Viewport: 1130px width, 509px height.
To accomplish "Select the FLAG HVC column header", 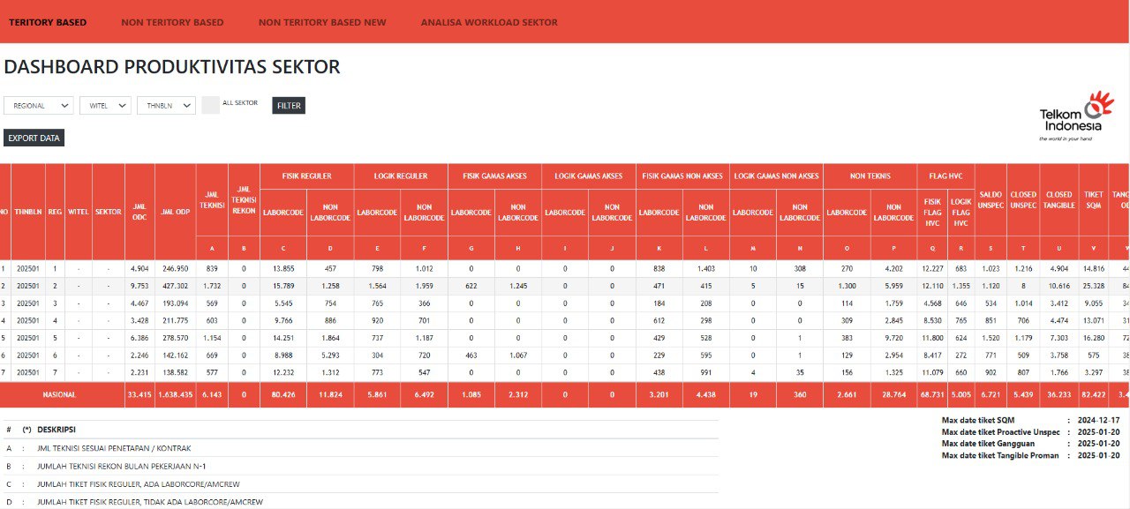I will click(945, 176).
